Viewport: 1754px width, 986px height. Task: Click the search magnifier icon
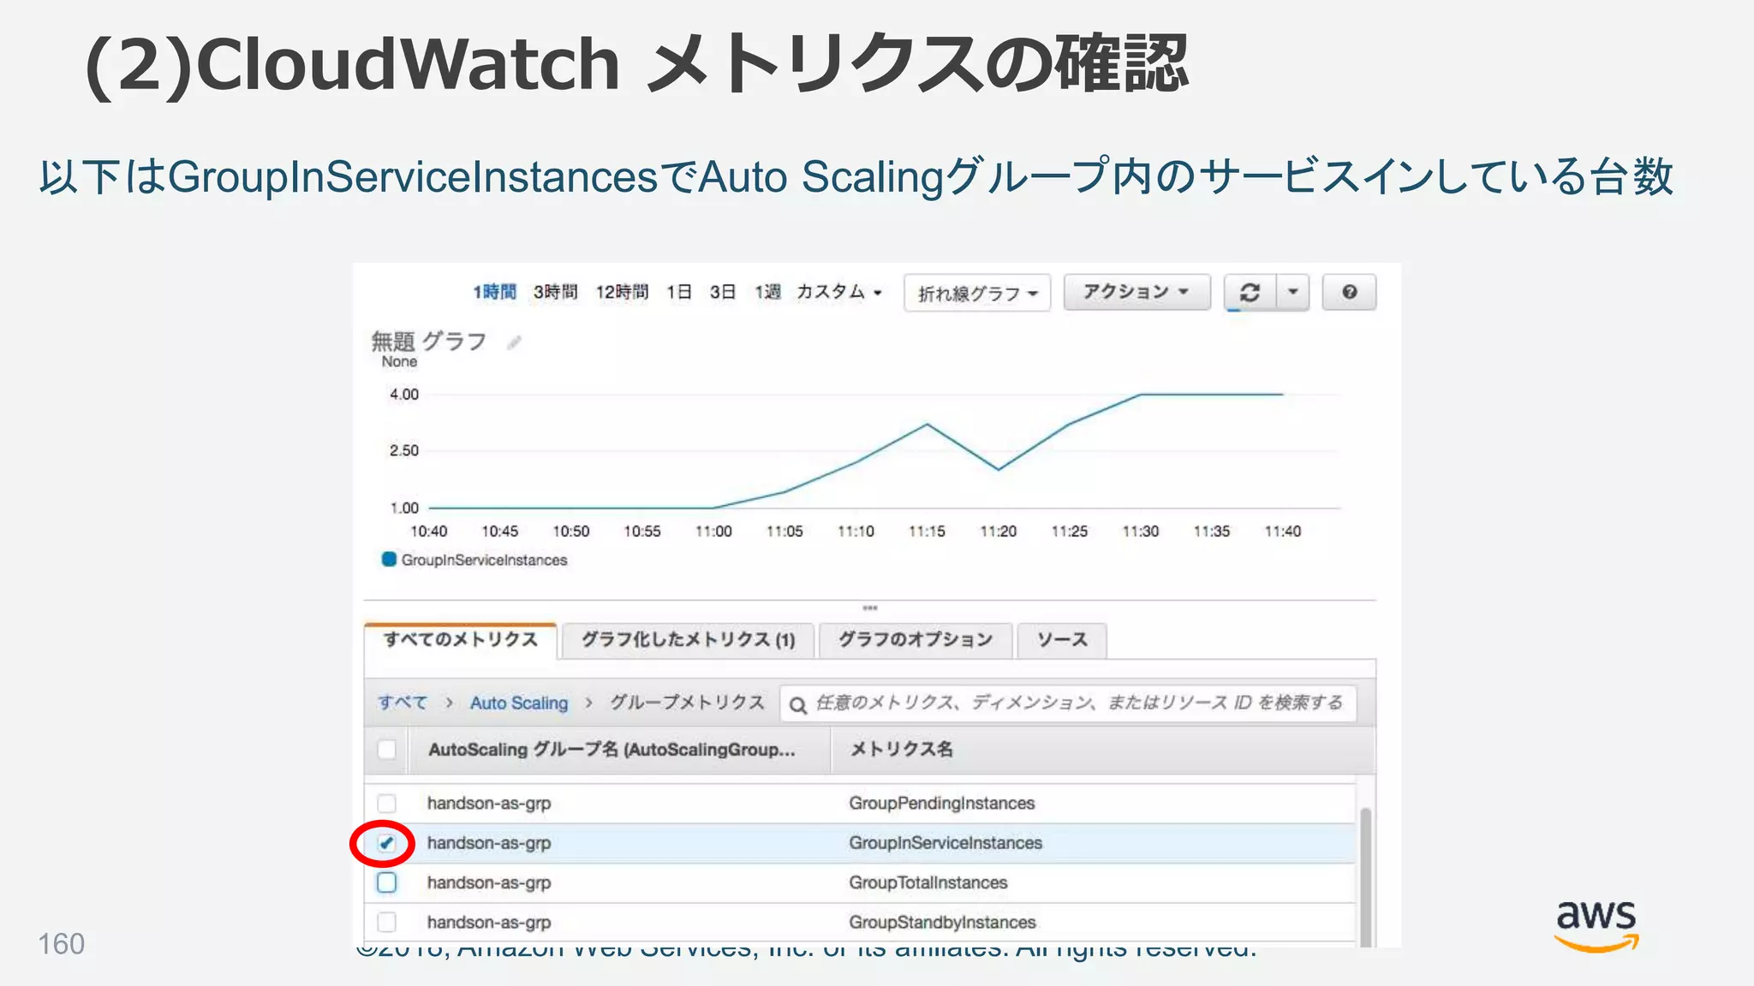click(x=797, y=704)
